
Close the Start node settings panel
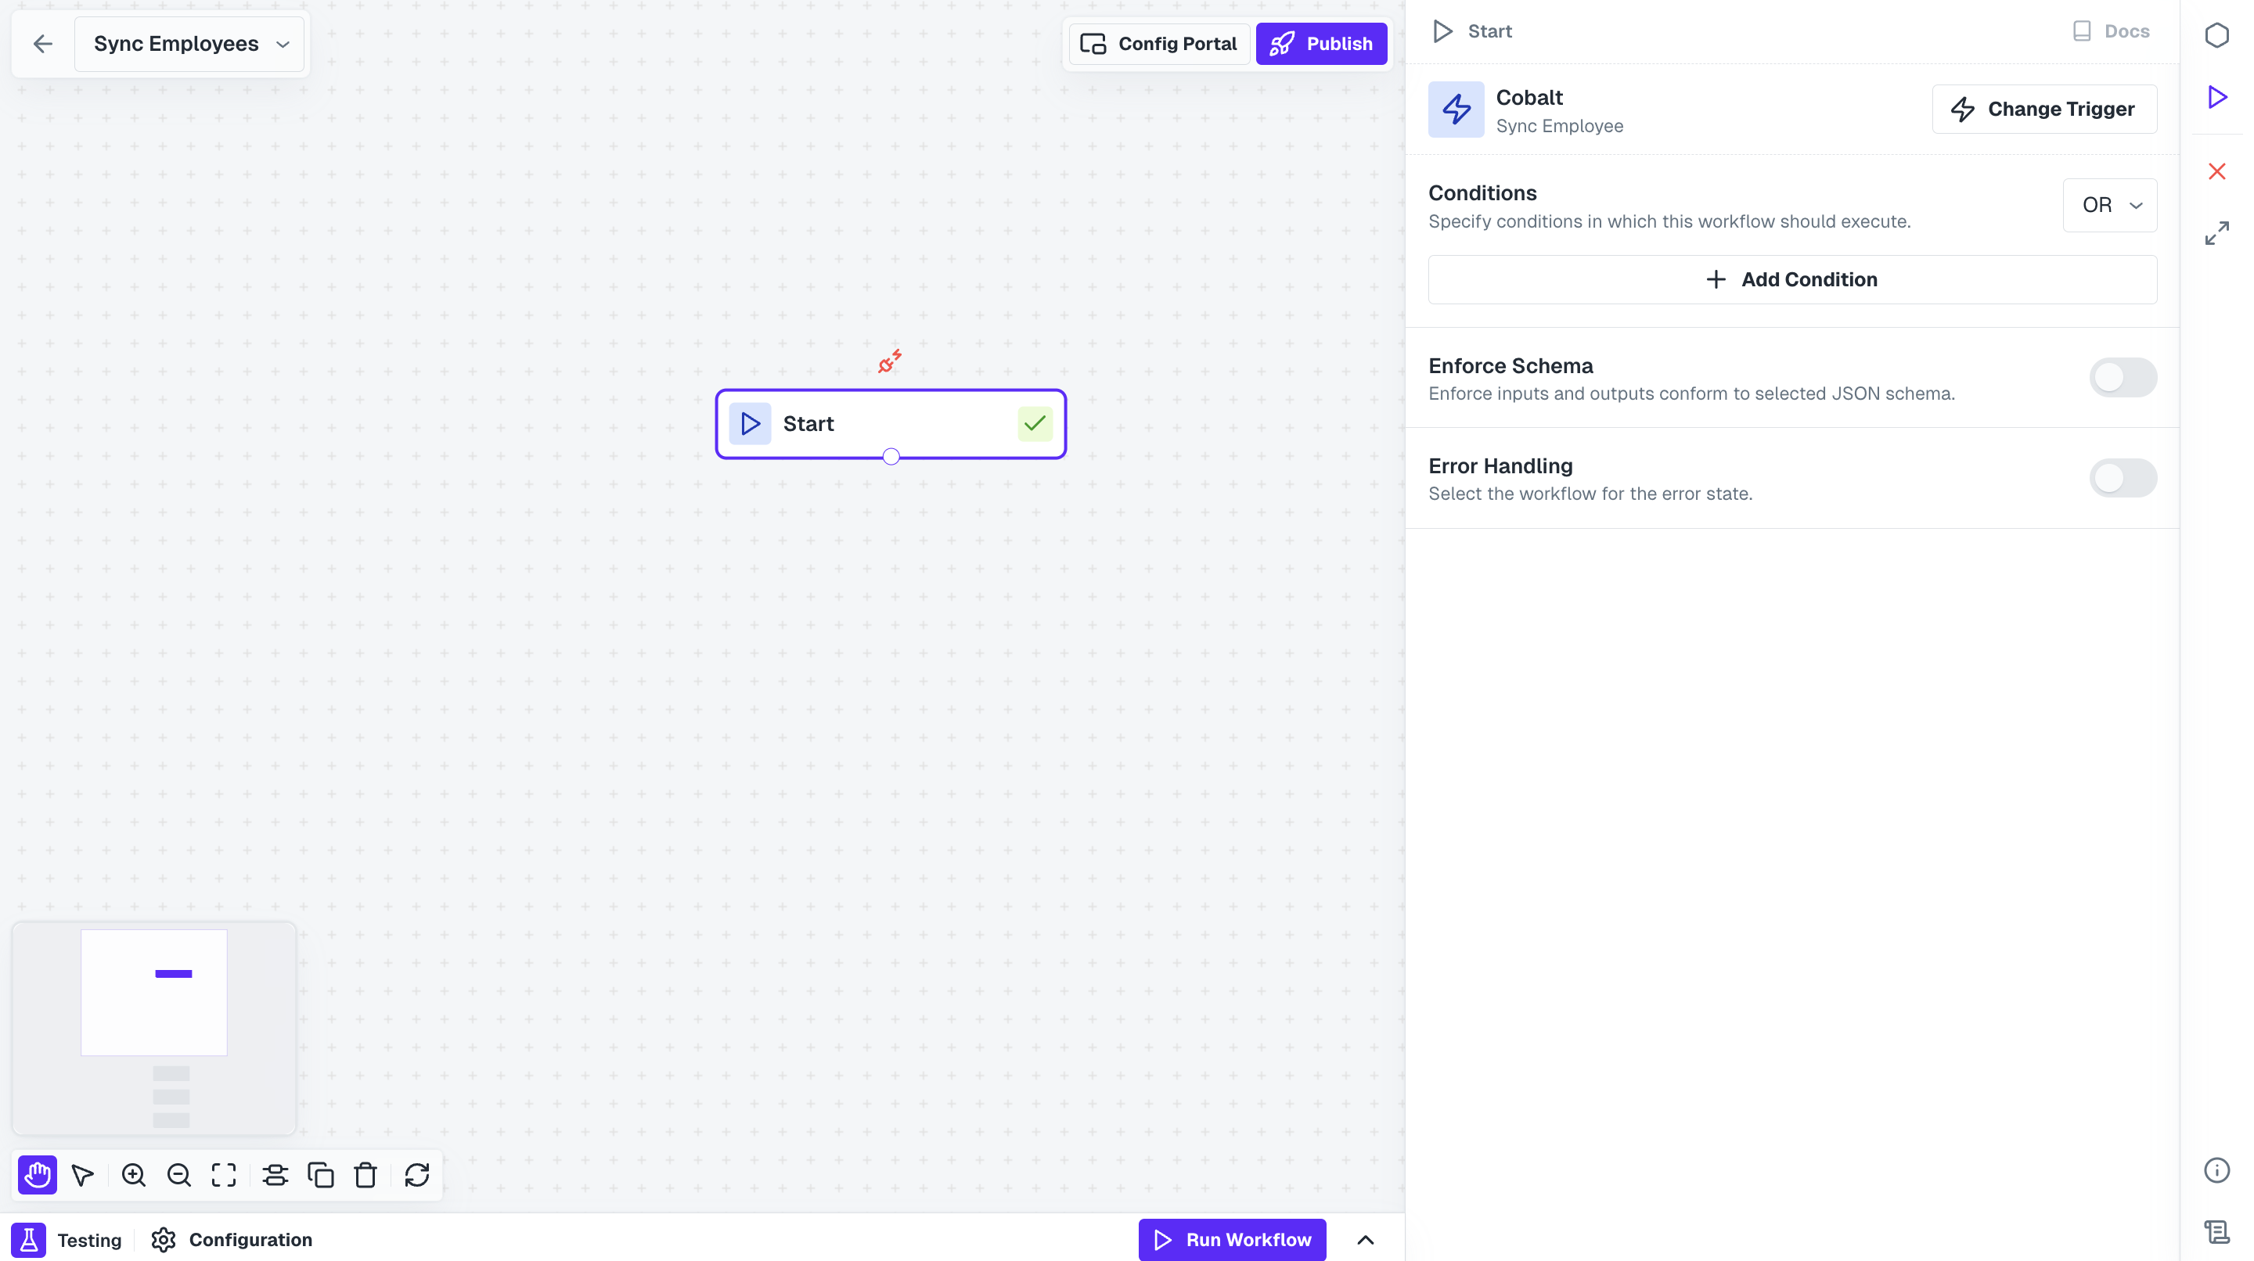pos(2217,171)
